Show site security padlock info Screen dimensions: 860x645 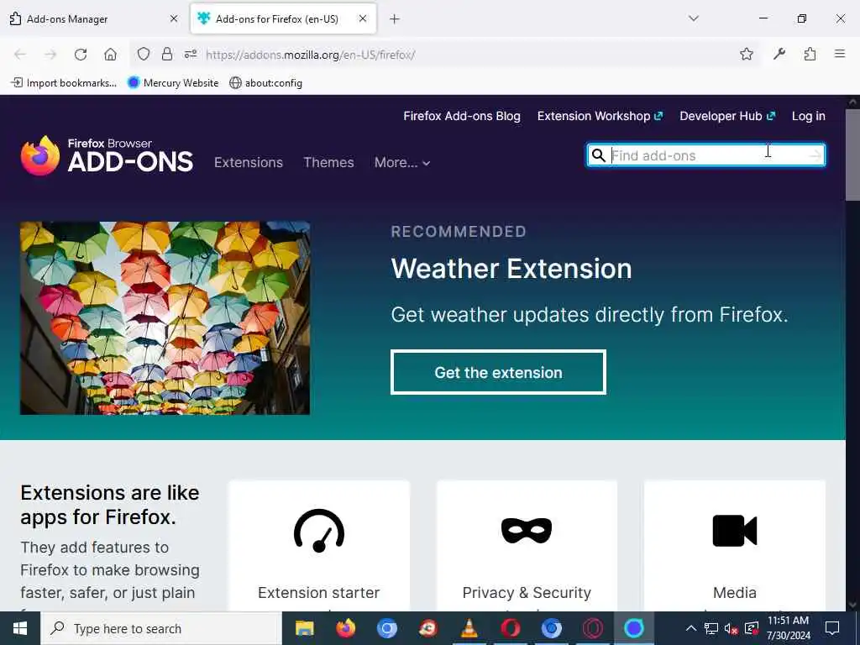coord(167,54)
